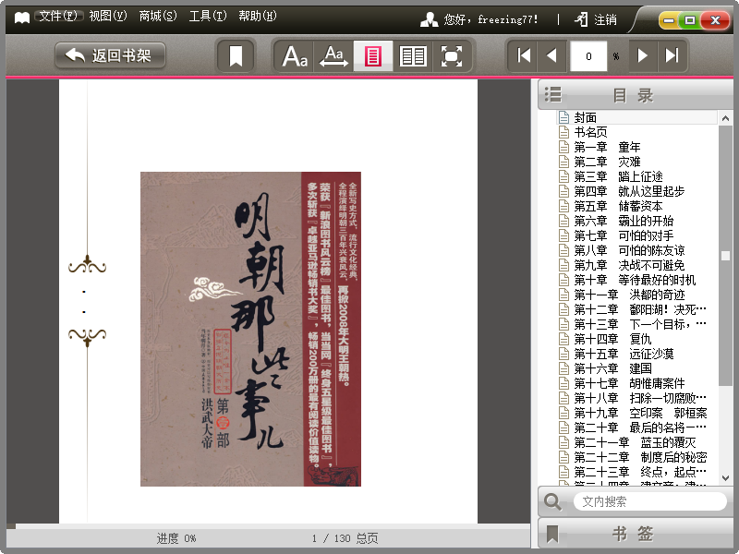Viewport: 739px width, 554px height.
Task: Click the page icon next to 第二十章
Action: [563, 428]
